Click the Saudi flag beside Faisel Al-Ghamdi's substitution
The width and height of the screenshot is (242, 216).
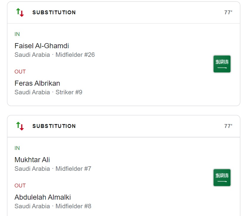click(x=222, y=64)
